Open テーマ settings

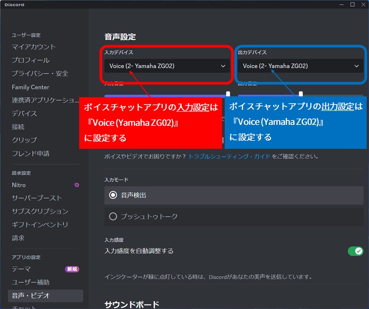[x=21, y=269]
